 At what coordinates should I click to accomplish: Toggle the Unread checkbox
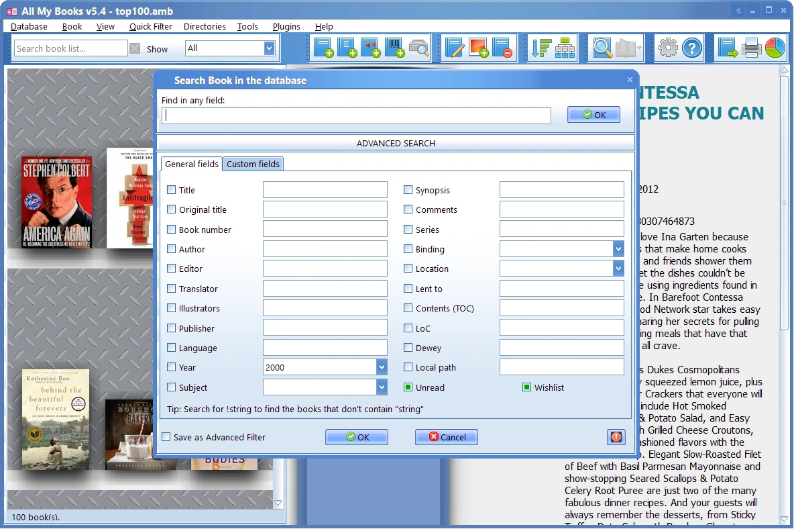coord(408,387)
